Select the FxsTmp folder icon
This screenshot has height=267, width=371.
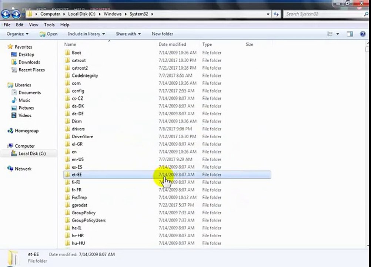click(67, 197)
